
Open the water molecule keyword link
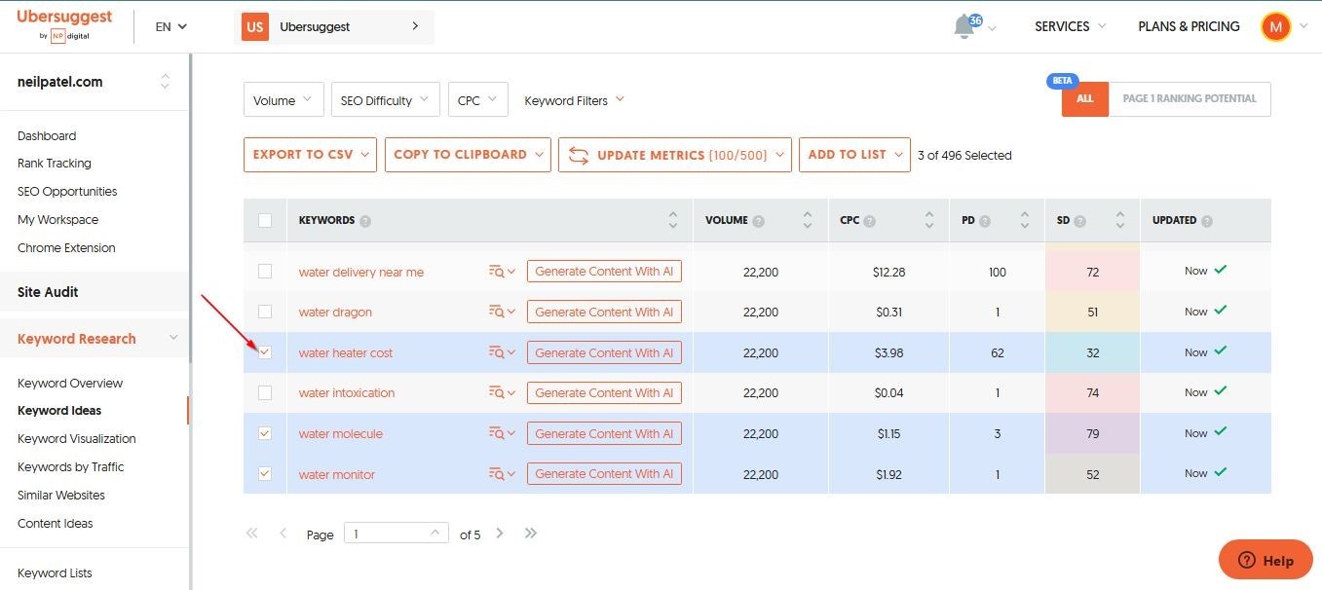coord(341,434)
